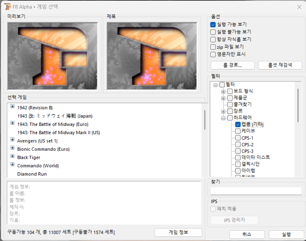
Task: Select 1942 (Revision B) in game list
Action: click(x=35, y=108)
